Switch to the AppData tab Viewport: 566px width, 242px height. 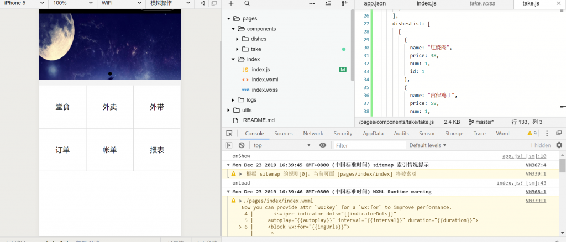tap(373, 134)
